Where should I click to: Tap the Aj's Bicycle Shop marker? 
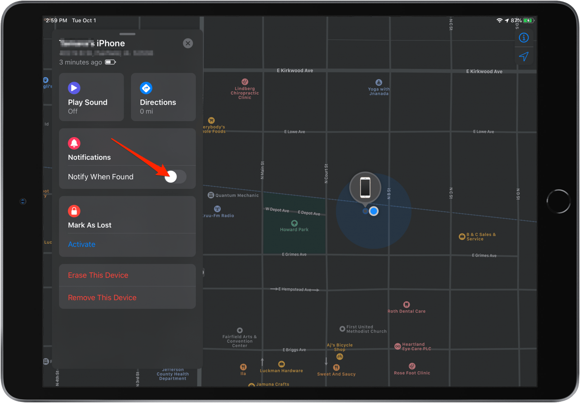click(x=340, y=357)
